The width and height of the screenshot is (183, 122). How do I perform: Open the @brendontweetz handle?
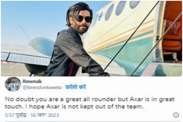(42, 87)
